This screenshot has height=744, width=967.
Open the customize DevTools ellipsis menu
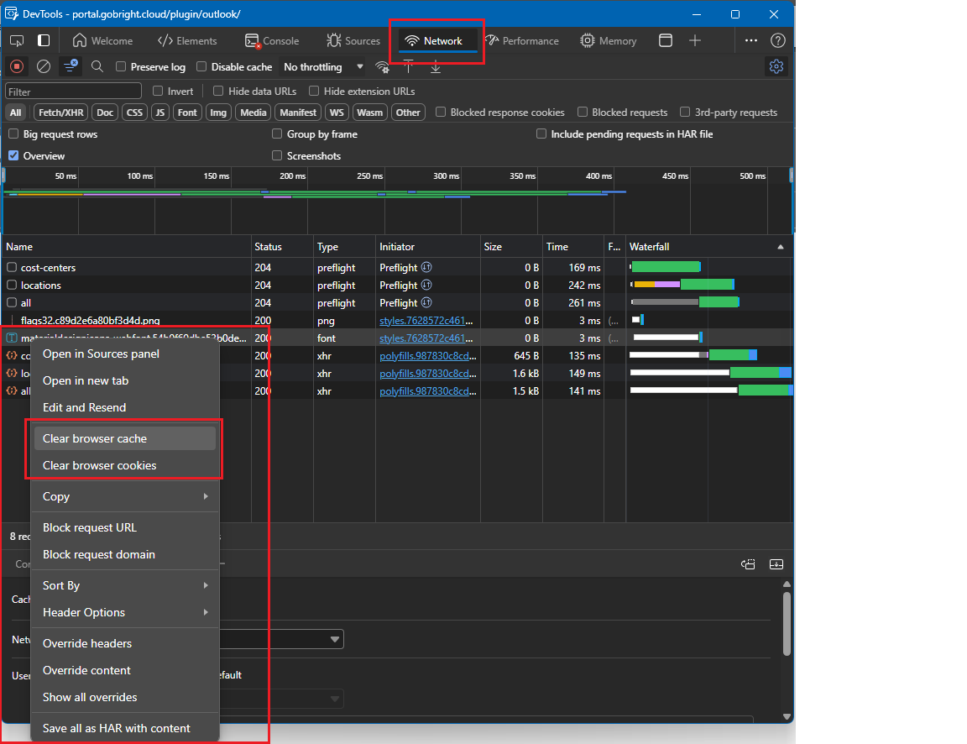pos(750,40)
